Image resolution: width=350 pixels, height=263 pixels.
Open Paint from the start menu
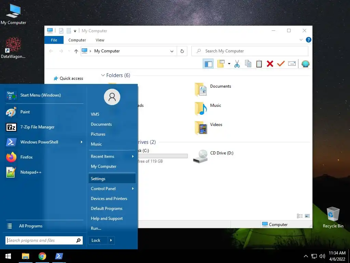tap(44, 112)
